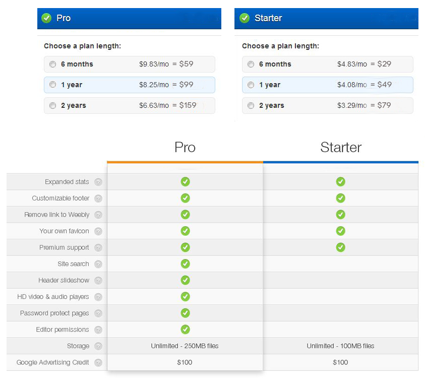Viewport: 425px width, 384px height.
Task: Click the Pro $100 advertising credit cell
Action: 185,362
